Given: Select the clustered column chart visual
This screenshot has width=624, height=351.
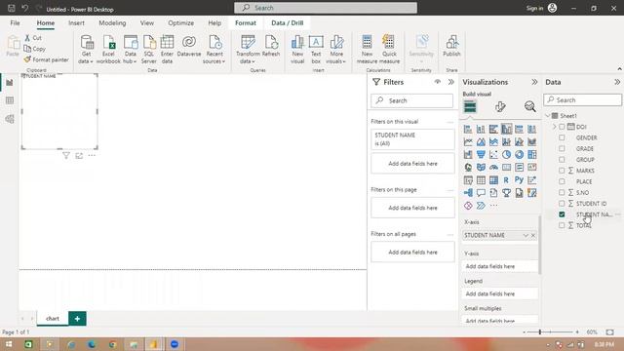Looking at the screenshot, I should [x=506, y=129].
